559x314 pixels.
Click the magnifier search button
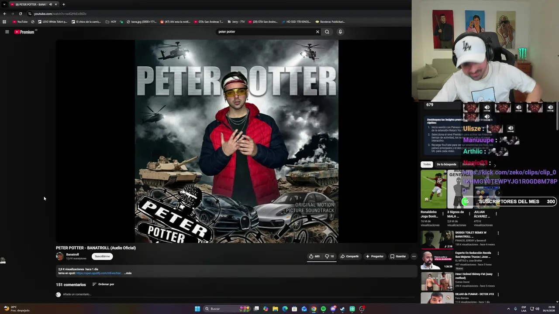pyautogui.click(x=327, y=32)
